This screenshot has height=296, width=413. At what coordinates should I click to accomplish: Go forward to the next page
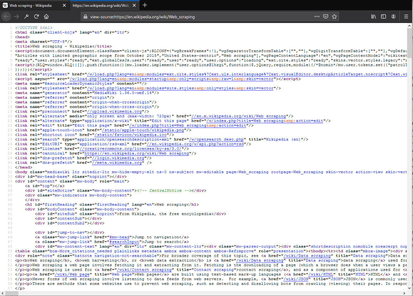coord(16,16)
